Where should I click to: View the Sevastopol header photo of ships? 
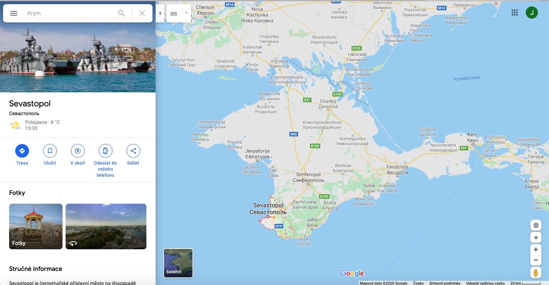pyautogui.click(x=78, y=58)
